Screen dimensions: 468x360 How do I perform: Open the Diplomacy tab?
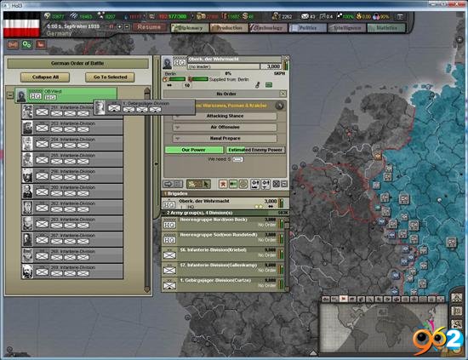tap(189, 28)
